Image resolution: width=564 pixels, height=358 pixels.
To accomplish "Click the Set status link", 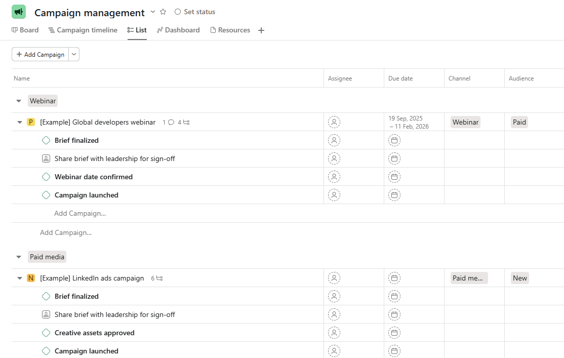I will pyautogui.click(x=199, y=11).
